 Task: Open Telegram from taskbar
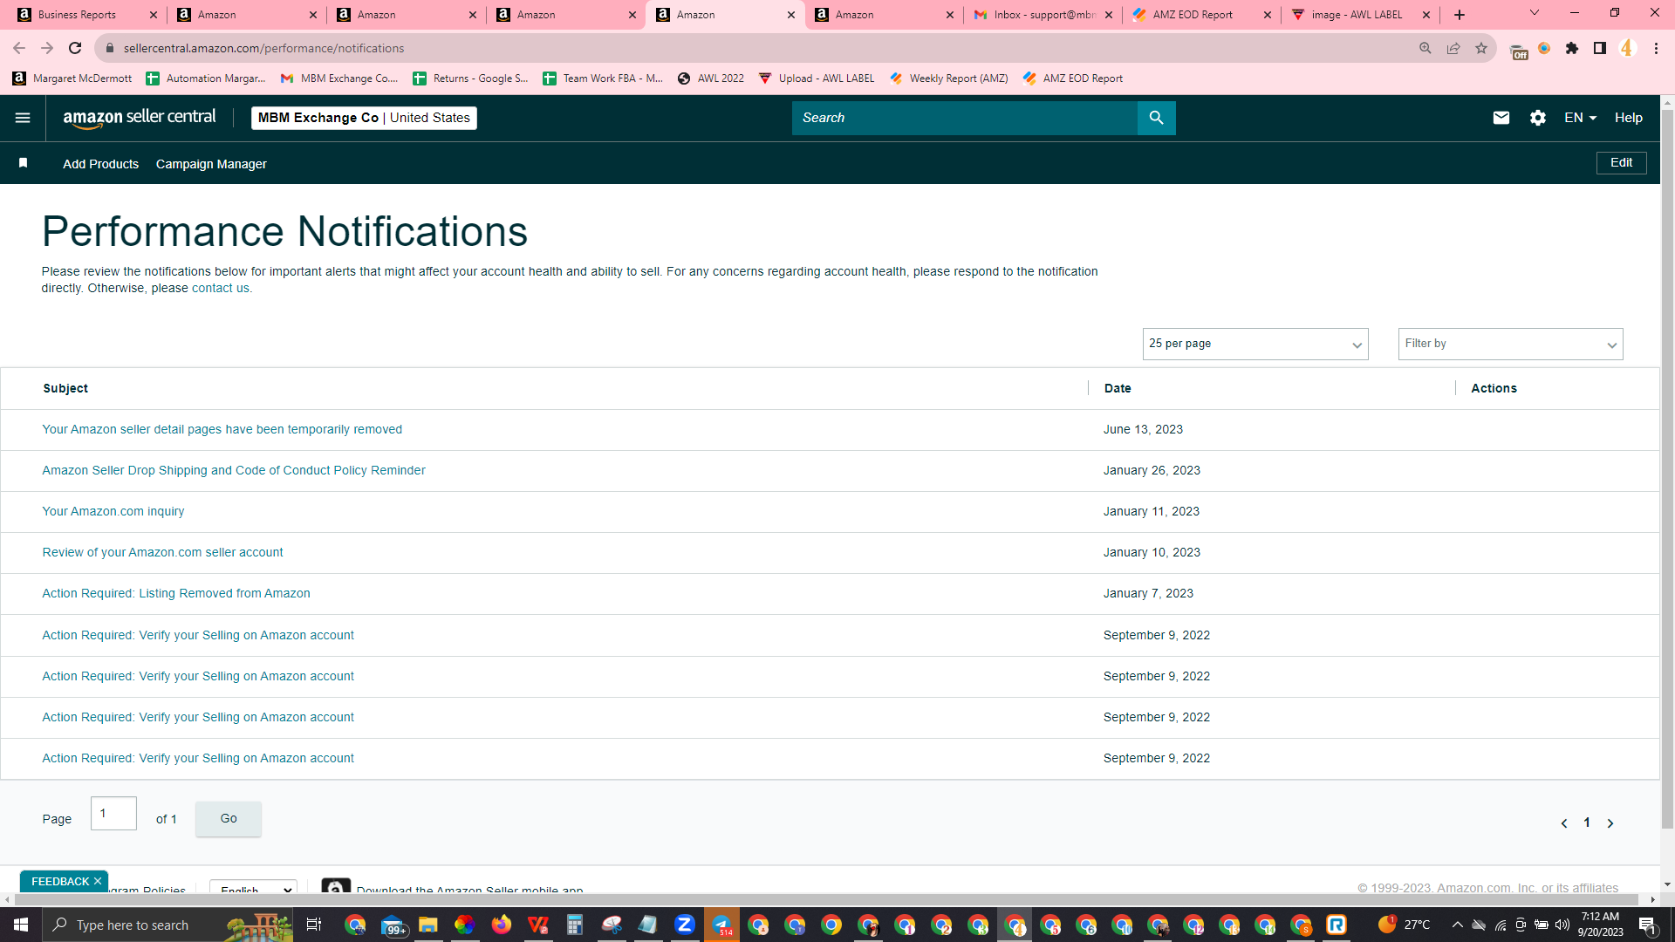pos(721,925)
